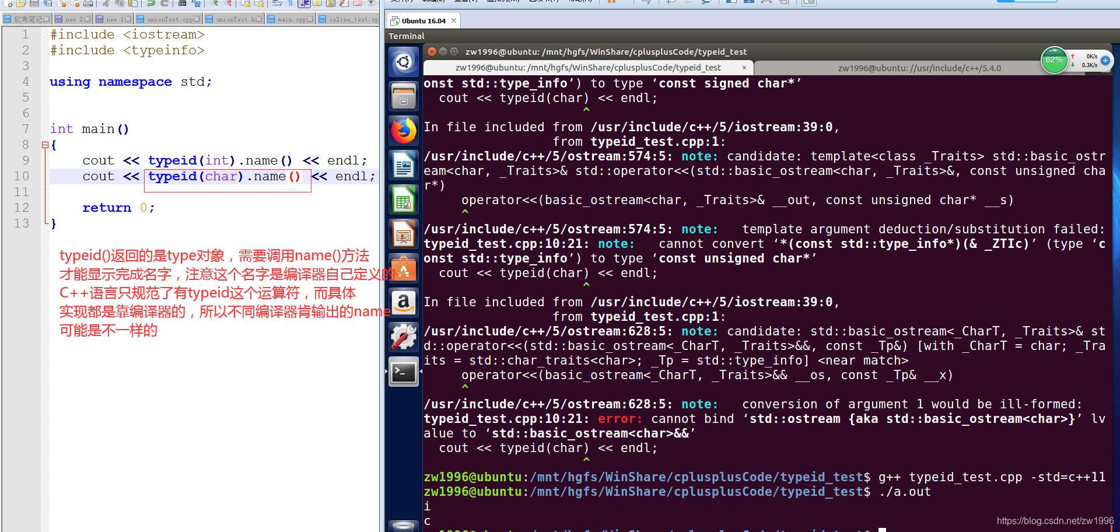Switch to the 软考笔记 tab
Image resolution: width=1120 pixels, height=532 pixels.
[27, 19]
